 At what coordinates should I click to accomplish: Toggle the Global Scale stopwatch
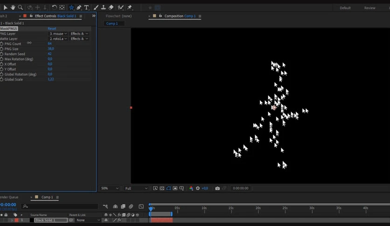(x=2, y=79)
